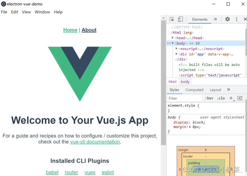Close the DevTools panel
The width and height of the screenshot is (247, 176).
click(245, 19)
